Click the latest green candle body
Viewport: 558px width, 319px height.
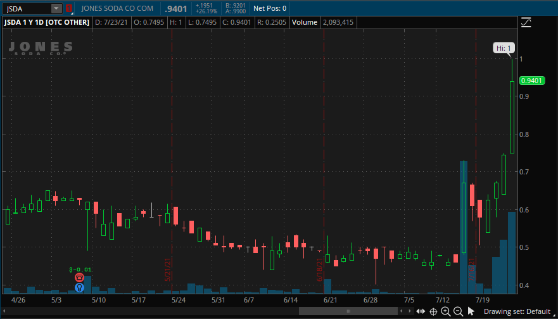pos(512,117)
